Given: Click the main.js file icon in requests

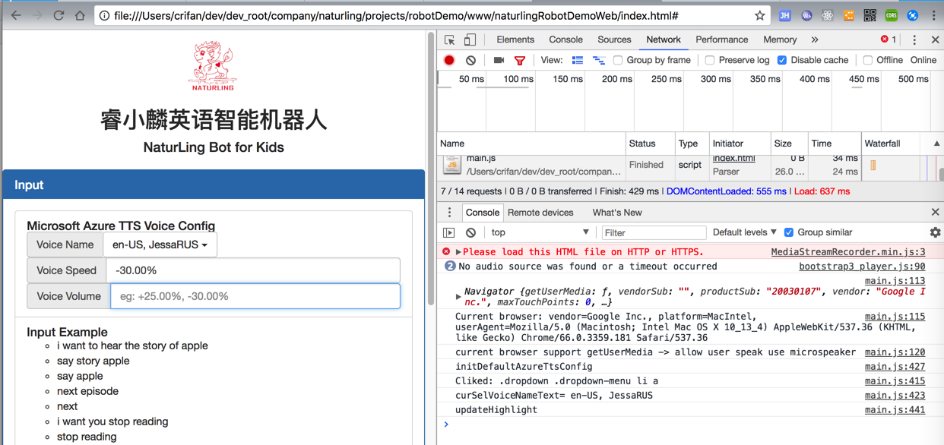Looking at the screenshot, I should [452, 165].
